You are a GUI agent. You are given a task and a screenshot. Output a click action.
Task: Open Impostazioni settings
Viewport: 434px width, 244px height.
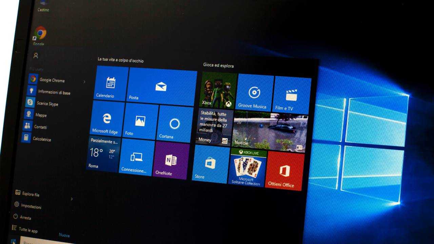(x=27, y=205)
